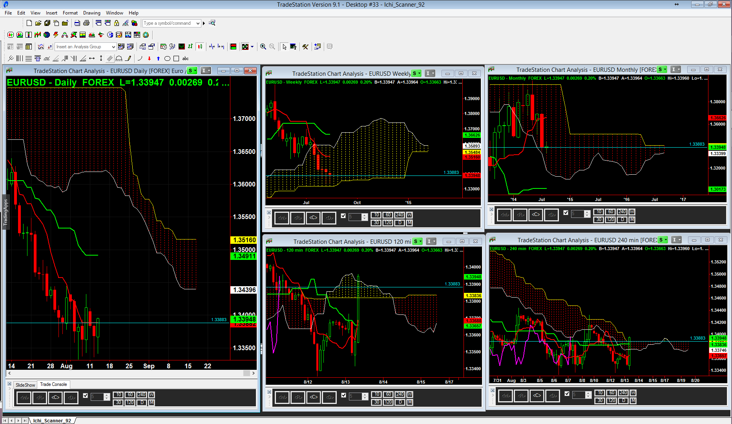Toggle the checkbox in 120 min chart control panel
This screenshot has height=424, width=732.
[x=344, y=395]
